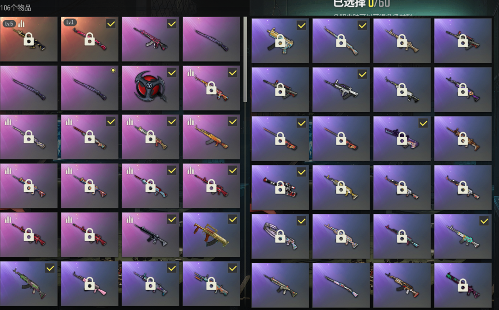Click yellow dot indicator on purple shotgun
This screenshot has width=499, height=310.
point(113,70)
